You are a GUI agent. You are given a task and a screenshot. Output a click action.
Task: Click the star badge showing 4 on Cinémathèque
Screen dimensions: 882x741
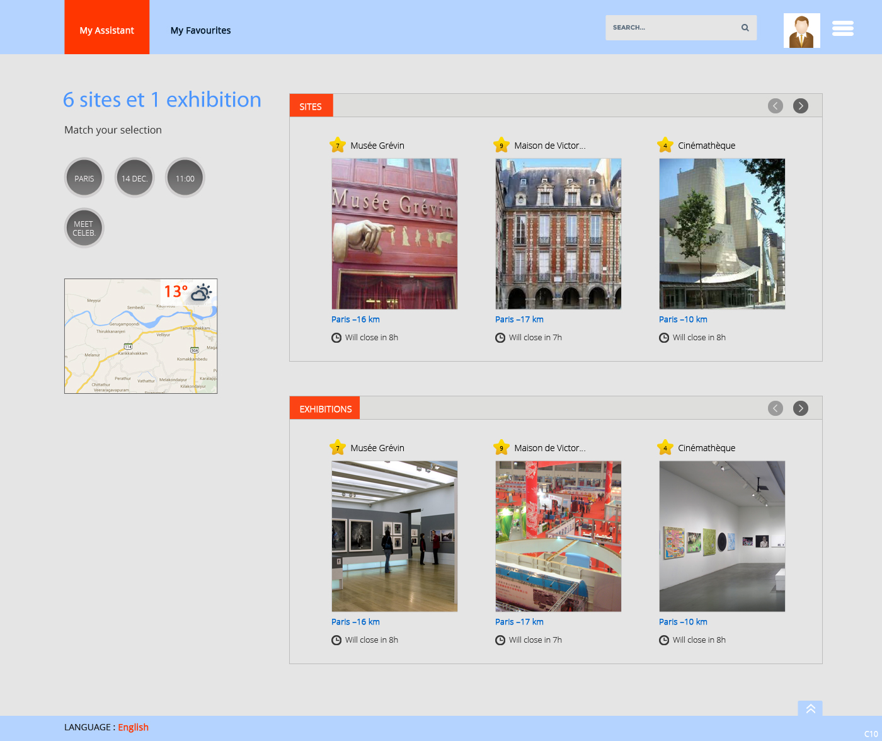click(x=665, y=145)
